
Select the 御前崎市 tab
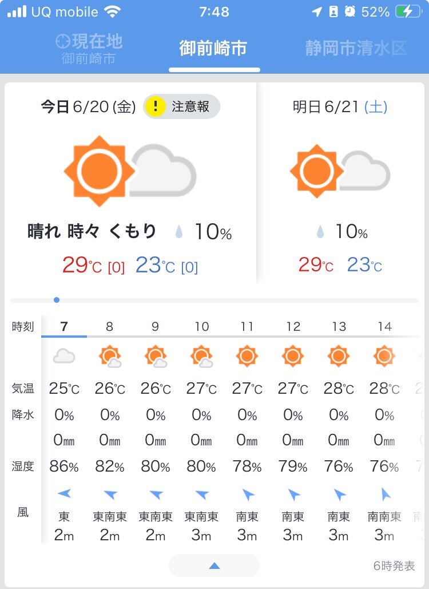click(213, 48)
